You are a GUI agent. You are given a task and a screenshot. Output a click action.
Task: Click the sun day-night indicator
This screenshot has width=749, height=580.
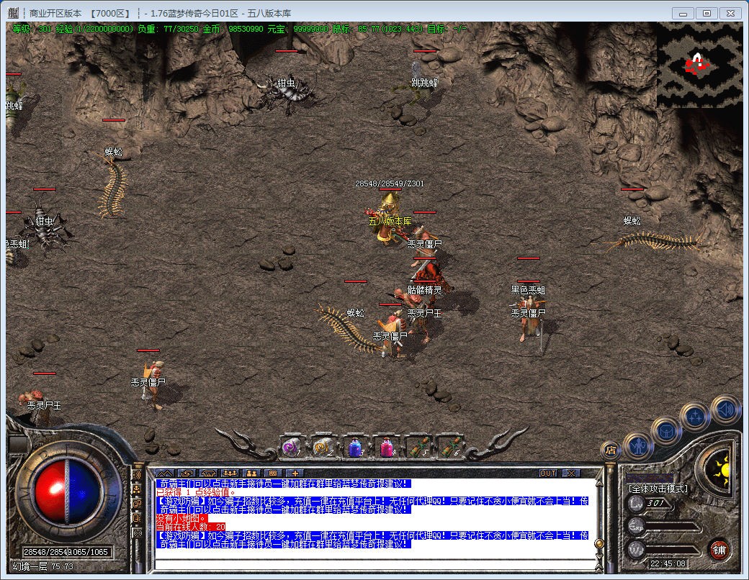pos(720,471)
